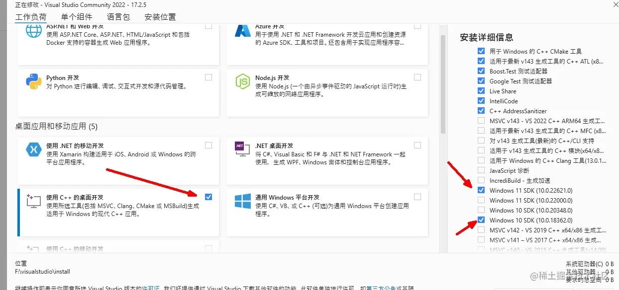619x290 pixels.
Task: Check C++/CLI support for v143
Action: pos(481,141)
